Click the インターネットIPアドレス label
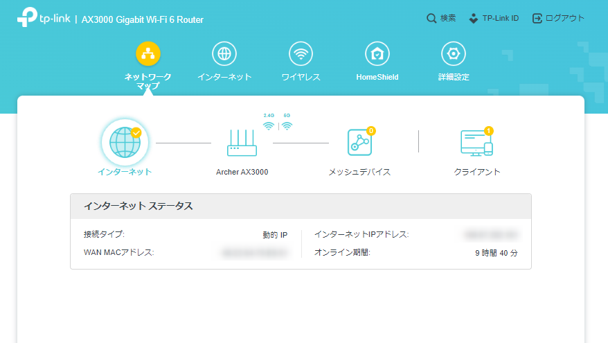Screen dimensions: 608x343 coord(361,234)
